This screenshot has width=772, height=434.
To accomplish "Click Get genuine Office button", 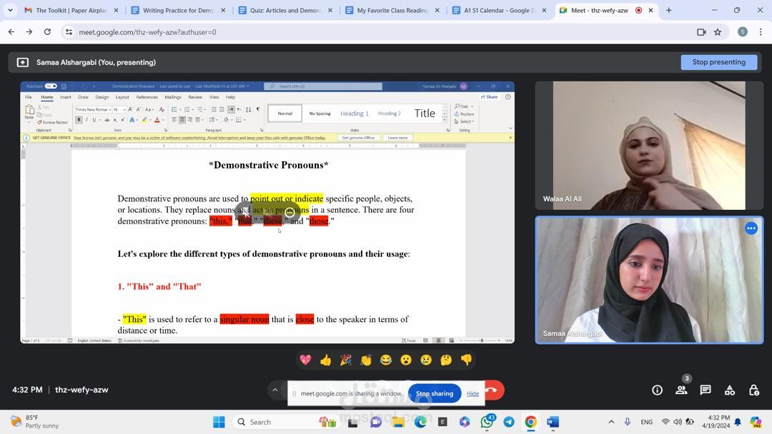I will click(x=358, y=138).
